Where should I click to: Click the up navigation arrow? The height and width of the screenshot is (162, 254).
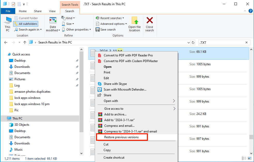click(x=25, y=42)
